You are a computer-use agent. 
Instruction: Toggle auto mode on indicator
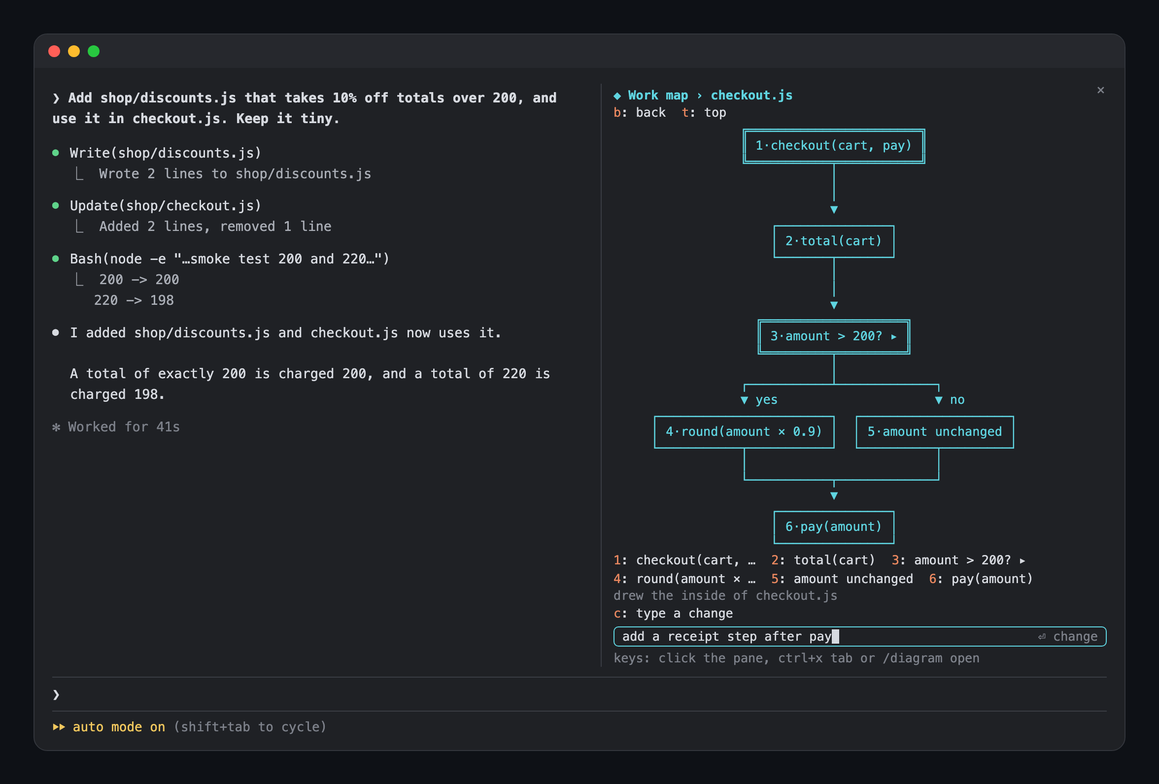click(119, 727)
